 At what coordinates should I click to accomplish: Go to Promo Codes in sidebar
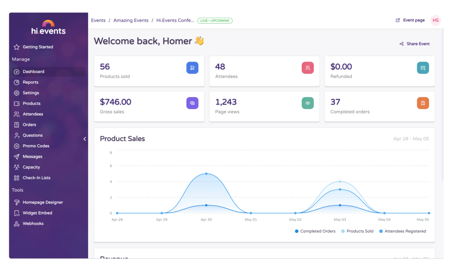[x=36, y=146]
